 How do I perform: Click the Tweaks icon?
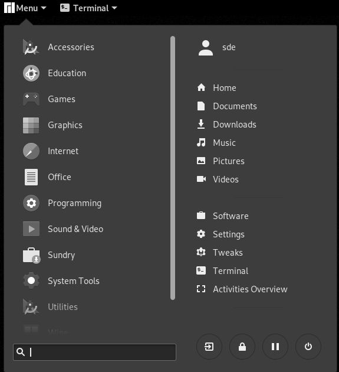pyautogui.click(x=201, y=252)
